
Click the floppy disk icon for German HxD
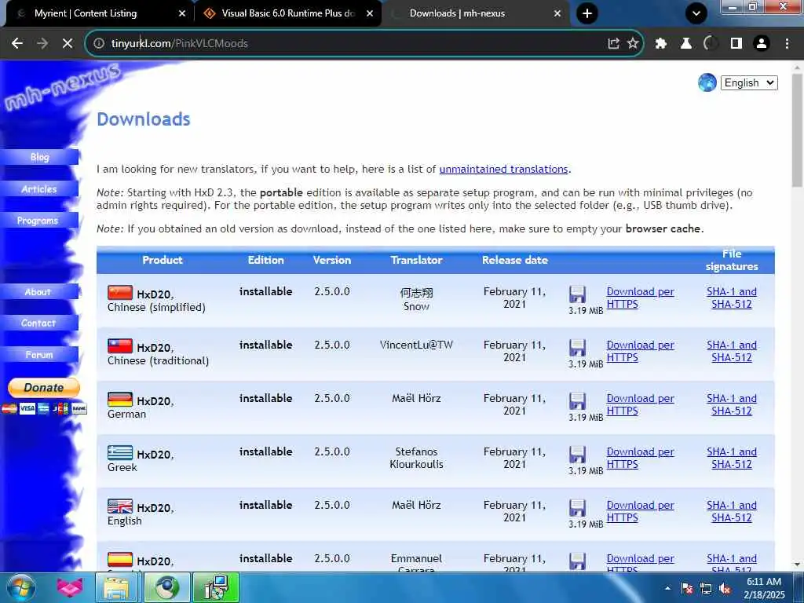(577, 401)
